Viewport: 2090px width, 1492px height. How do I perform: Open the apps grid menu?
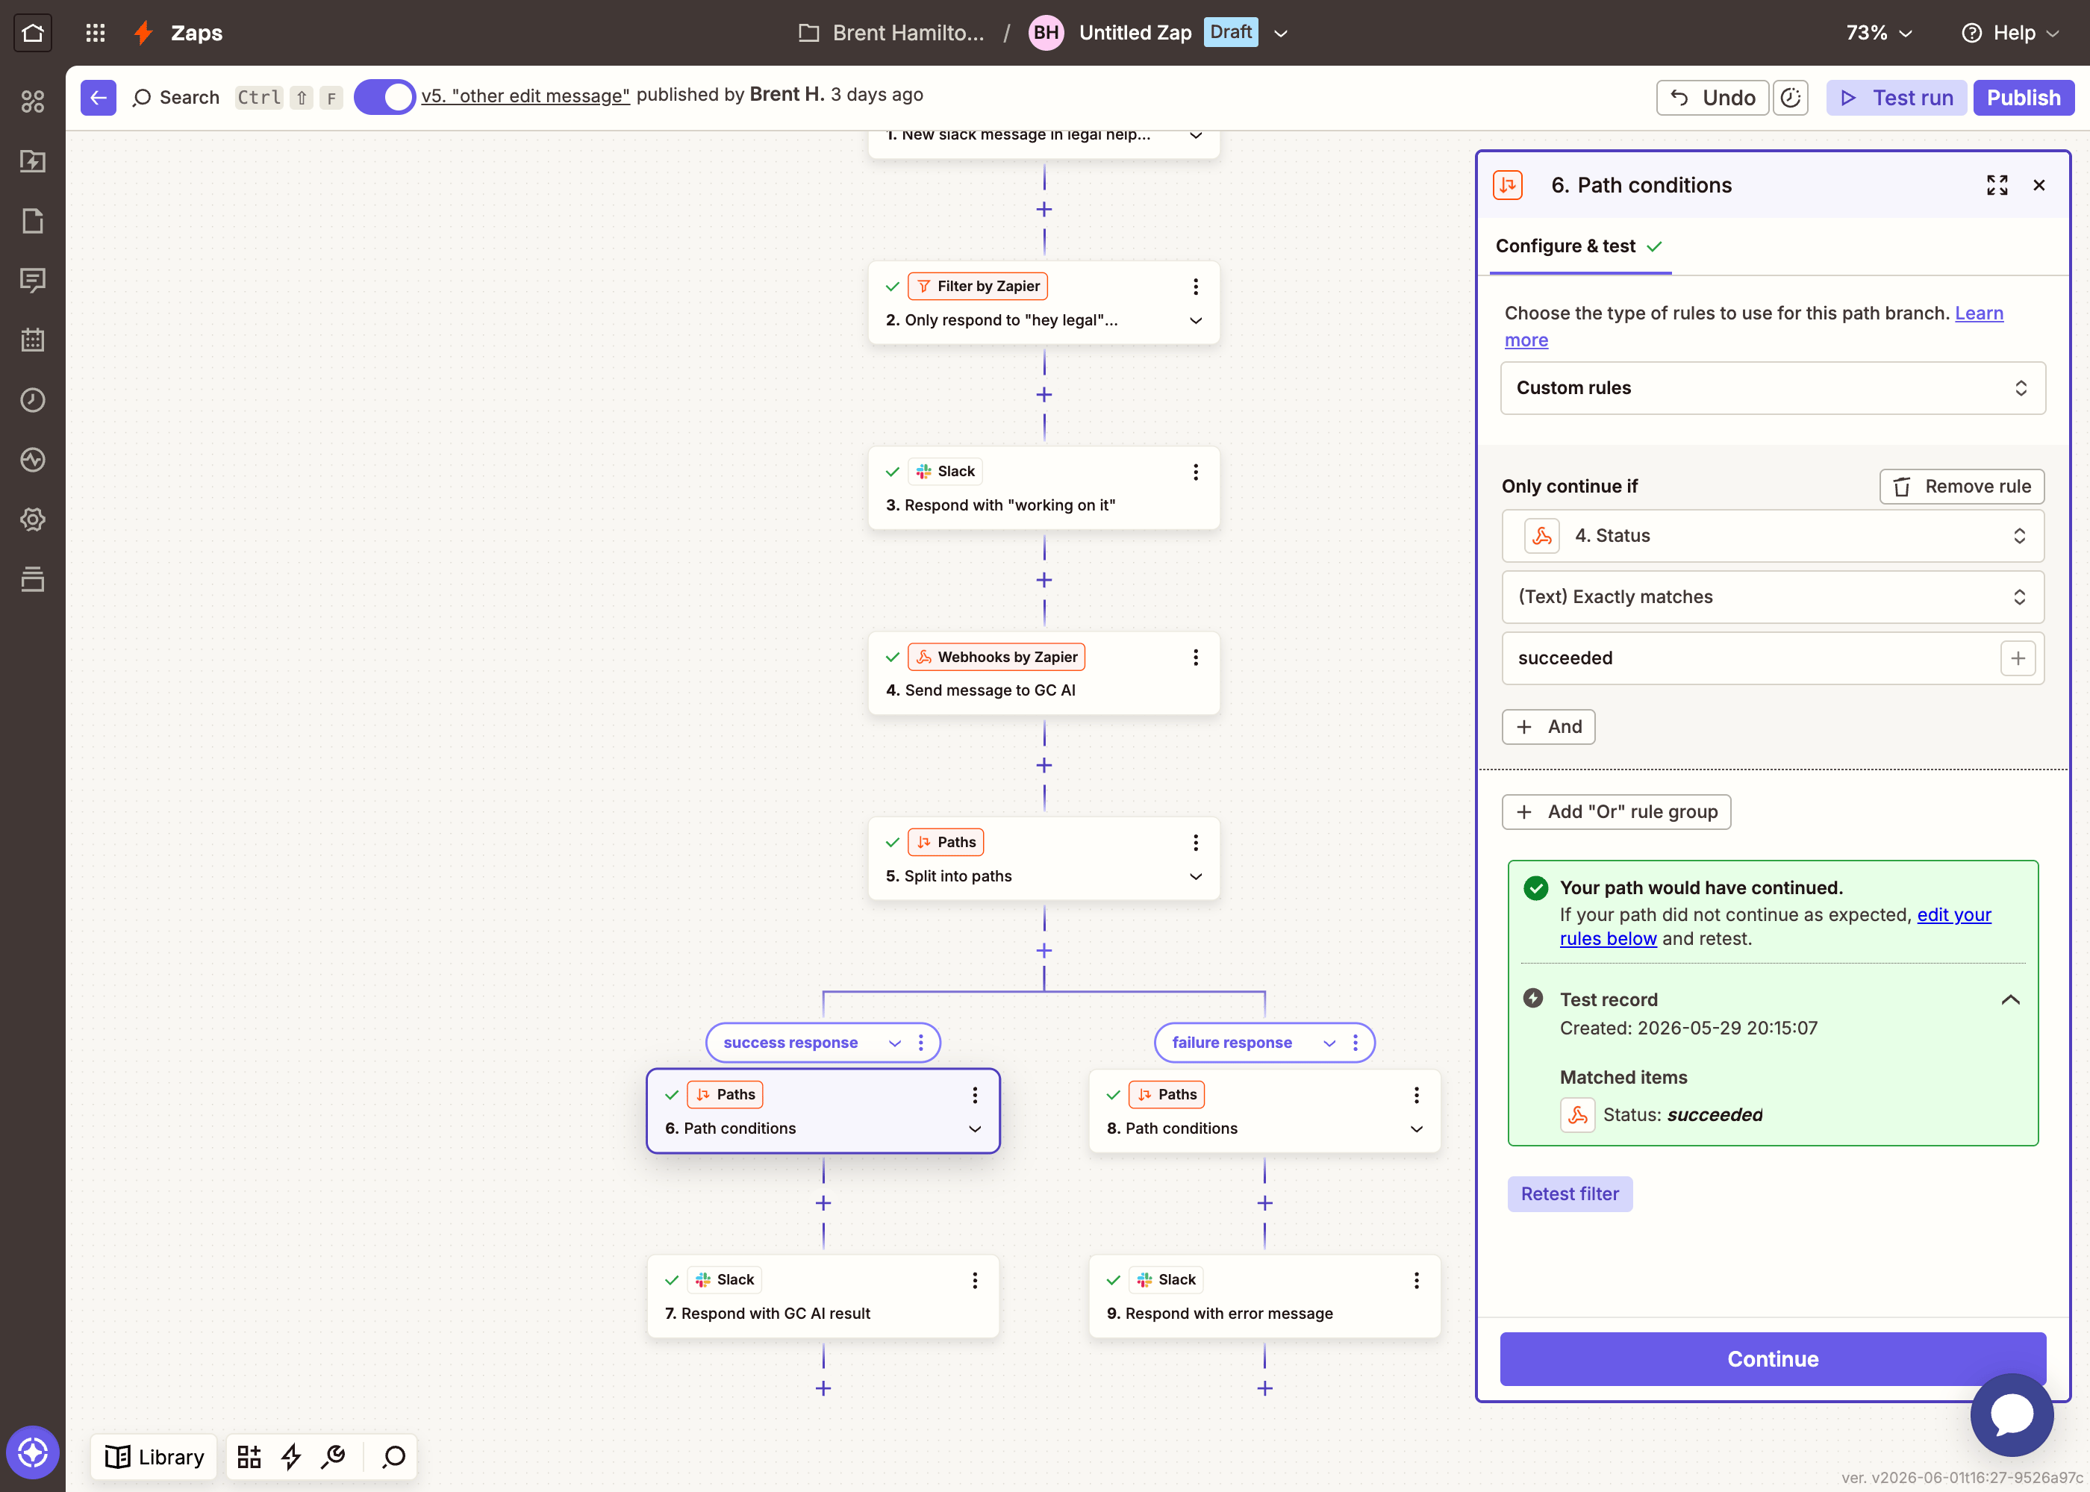[x=96, y=33]
